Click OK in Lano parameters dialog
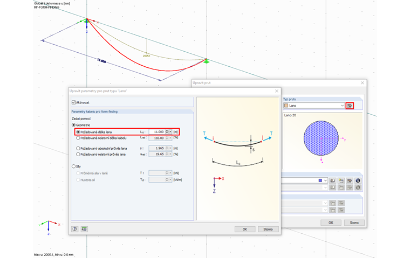 coord(245,229)
